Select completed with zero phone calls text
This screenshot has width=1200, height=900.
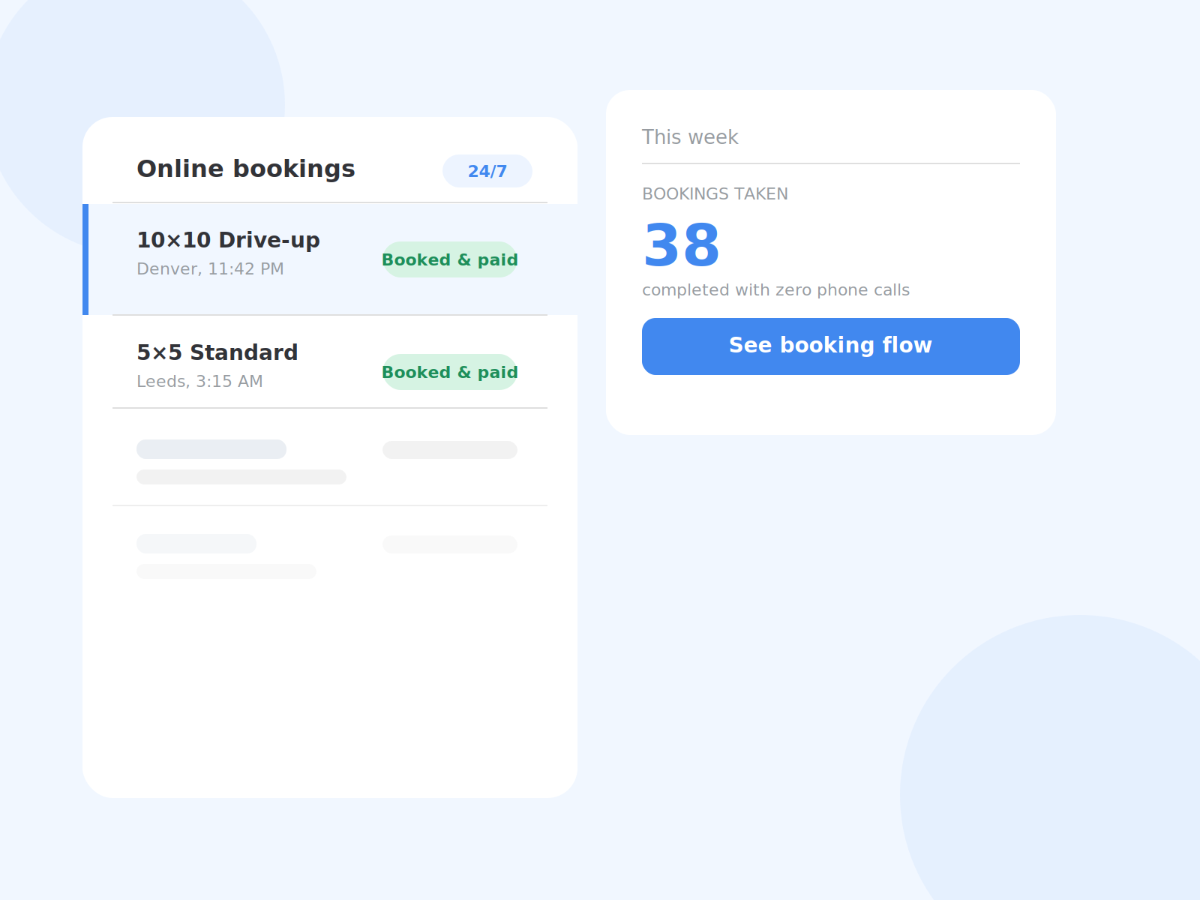(x=775, y=290)
